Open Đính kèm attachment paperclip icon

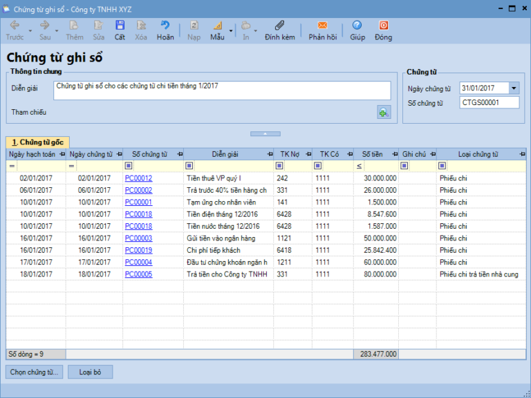pyautogui.click(x=279, y=26)
